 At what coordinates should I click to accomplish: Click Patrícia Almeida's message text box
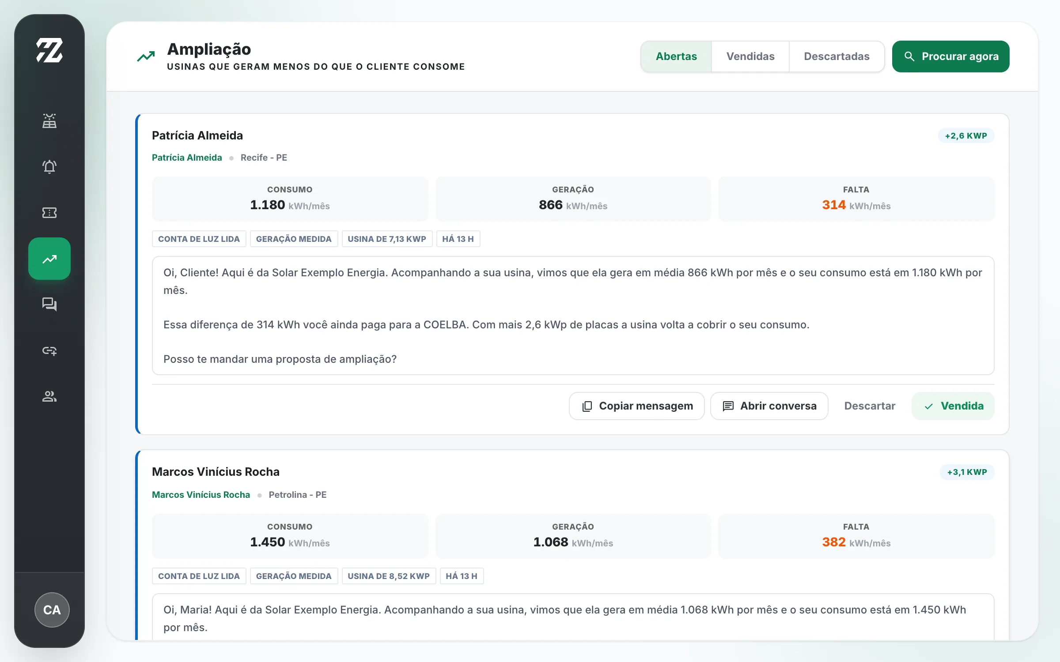[573, 316]
